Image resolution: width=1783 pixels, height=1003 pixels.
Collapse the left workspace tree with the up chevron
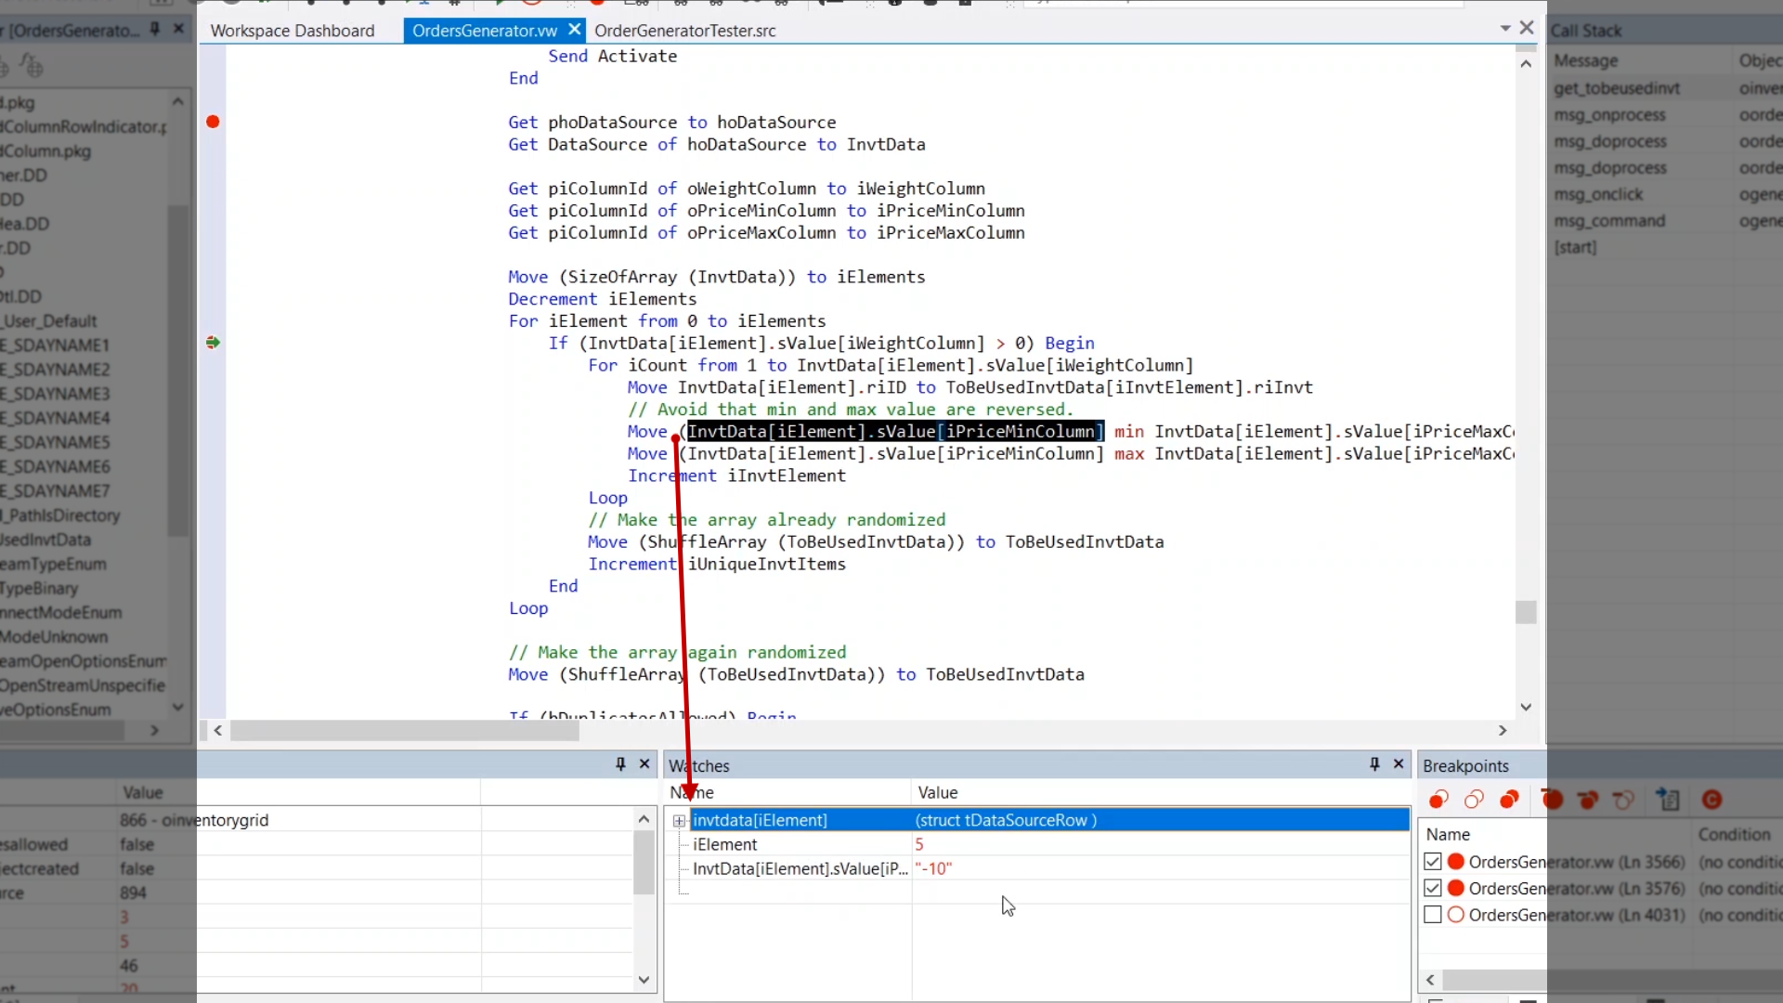click(177, 101)
